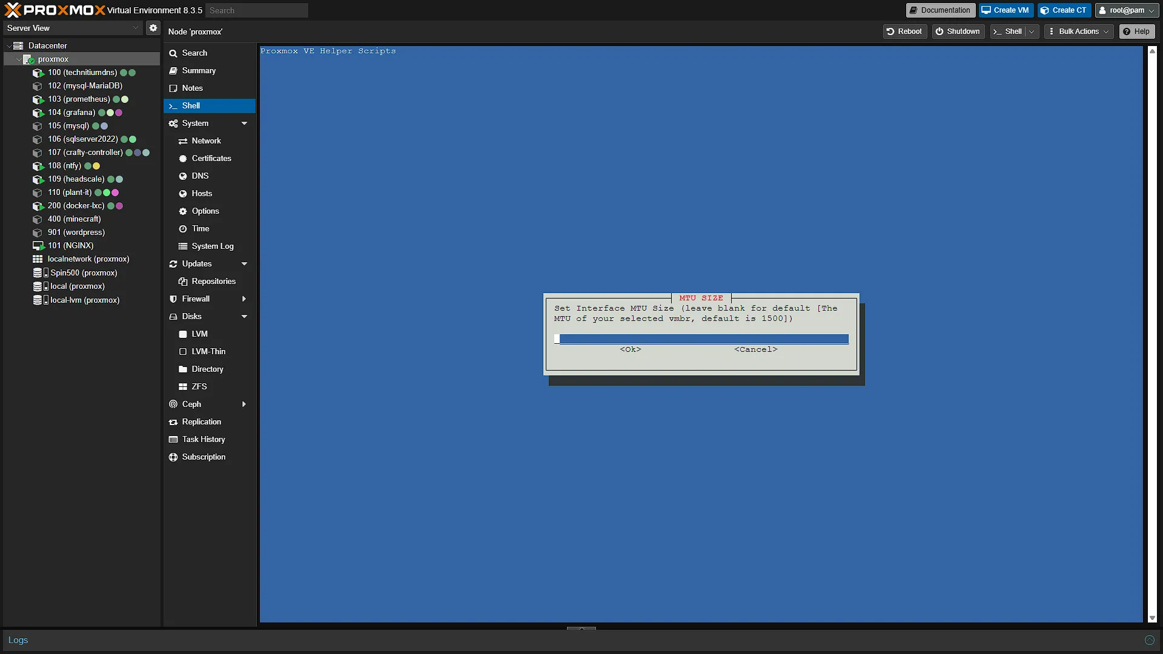Open the Shell button dropdown arrow
This screenshot has width=1163, height=654.
[x=1032, y=31]
